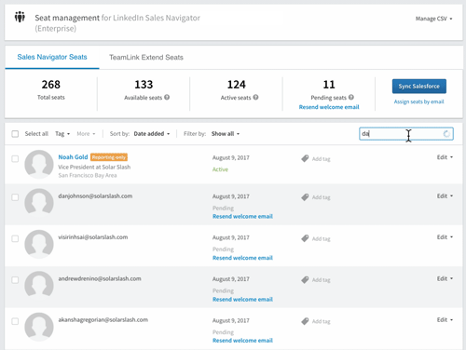Switch to TeamLink Extend Seats tab
The height and width of the screenshot is (350, 466).
point(146,58)
